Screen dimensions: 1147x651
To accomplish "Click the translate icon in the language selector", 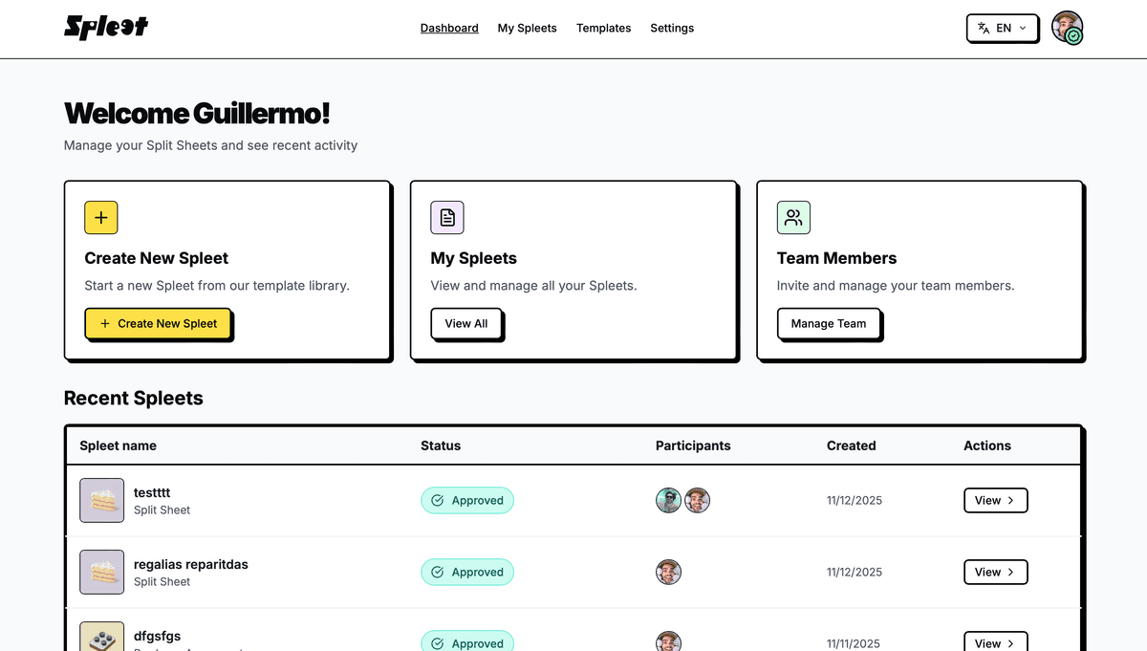I will coord(983,28).
